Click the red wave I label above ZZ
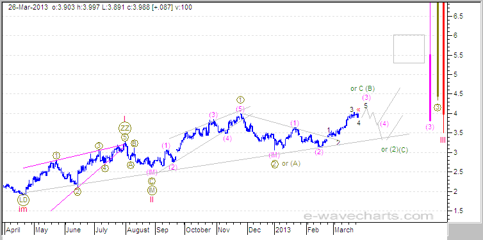This screenshot has width=483, height=240. pos(124,118)
